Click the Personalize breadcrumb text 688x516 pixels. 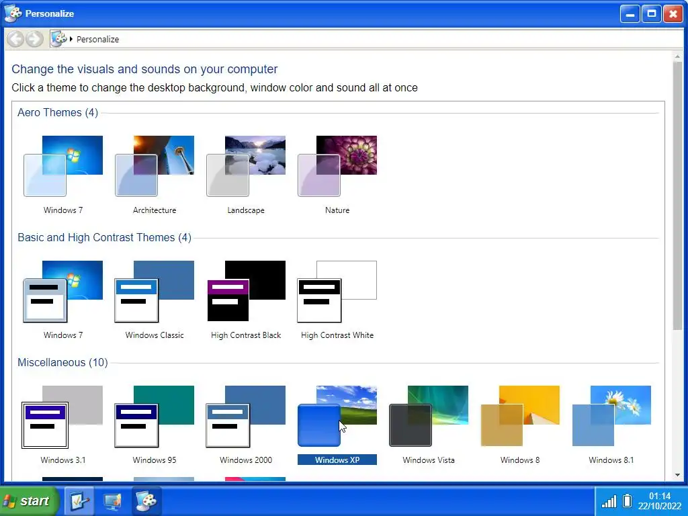pyautogui.click(x=98, y=39)
